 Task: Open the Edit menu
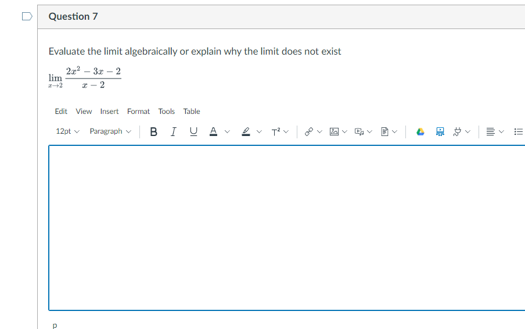61,111
